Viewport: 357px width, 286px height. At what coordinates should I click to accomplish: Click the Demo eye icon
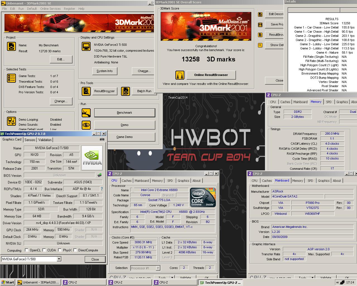coord(86,125)
